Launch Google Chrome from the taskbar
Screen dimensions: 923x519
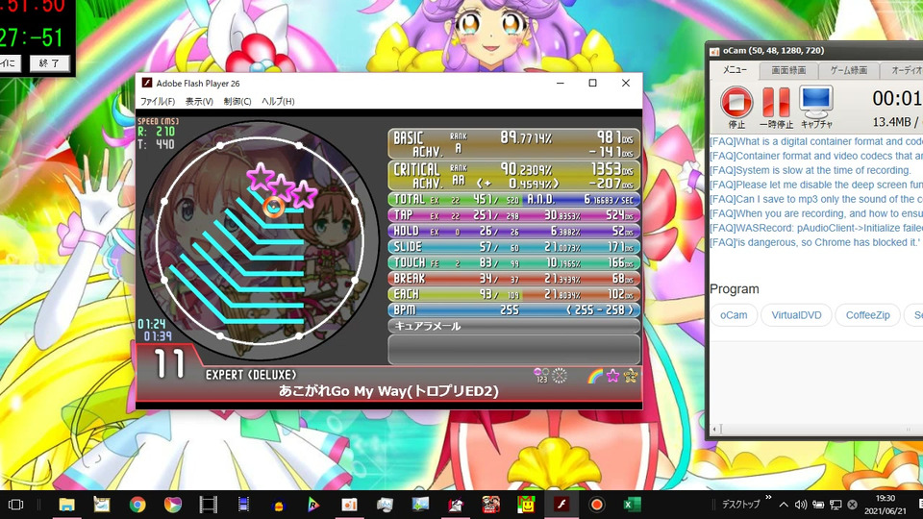[137, 505]
